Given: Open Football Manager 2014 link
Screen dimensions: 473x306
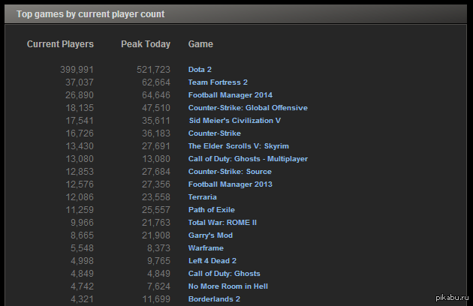Looking at the screenshot, I should click(x=230, y=95).
